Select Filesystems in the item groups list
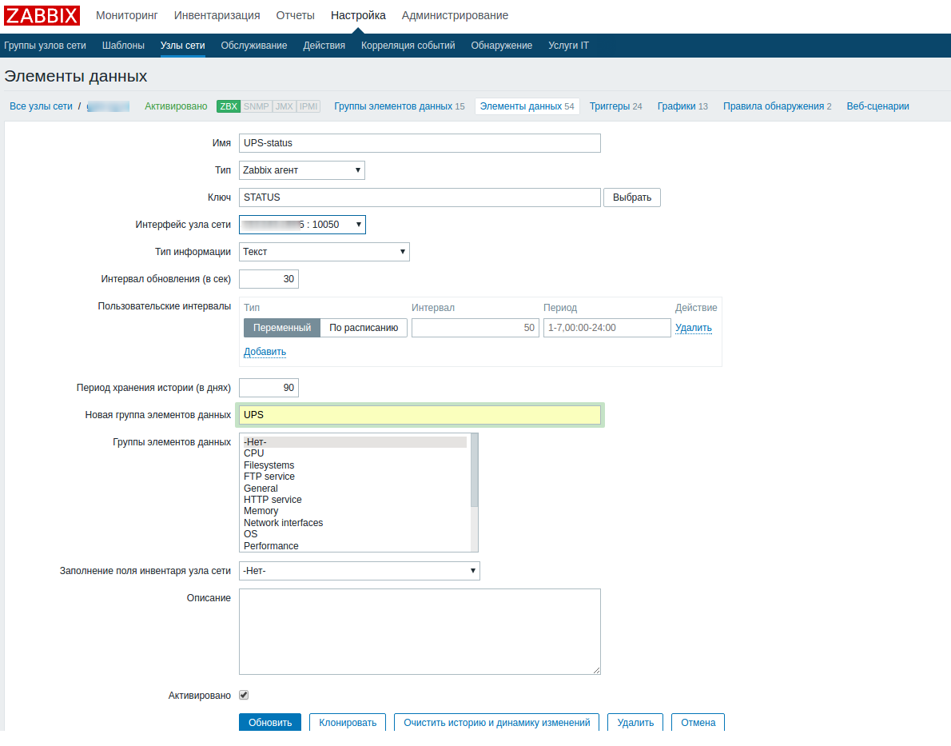 269,465
